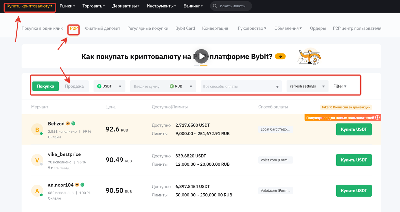Open the refresh settings dropdown
The height and width of the screenshot is (212, 400).
(x=307, y=86)
